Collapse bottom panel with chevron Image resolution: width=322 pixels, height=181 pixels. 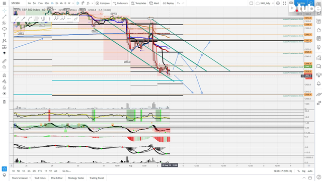point(304,178)
